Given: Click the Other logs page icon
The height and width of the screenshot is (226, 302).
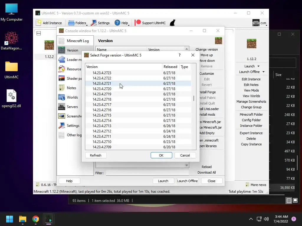Looking at the screenshot, I should pyautogui.click(x=62, y=135).
